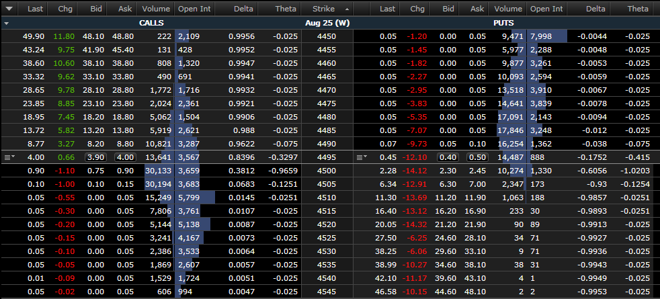This screenshot has width=660, height=299.
Task: Click the 3.90 bid button on the 4495 call
Action: [x=95, y=157]
